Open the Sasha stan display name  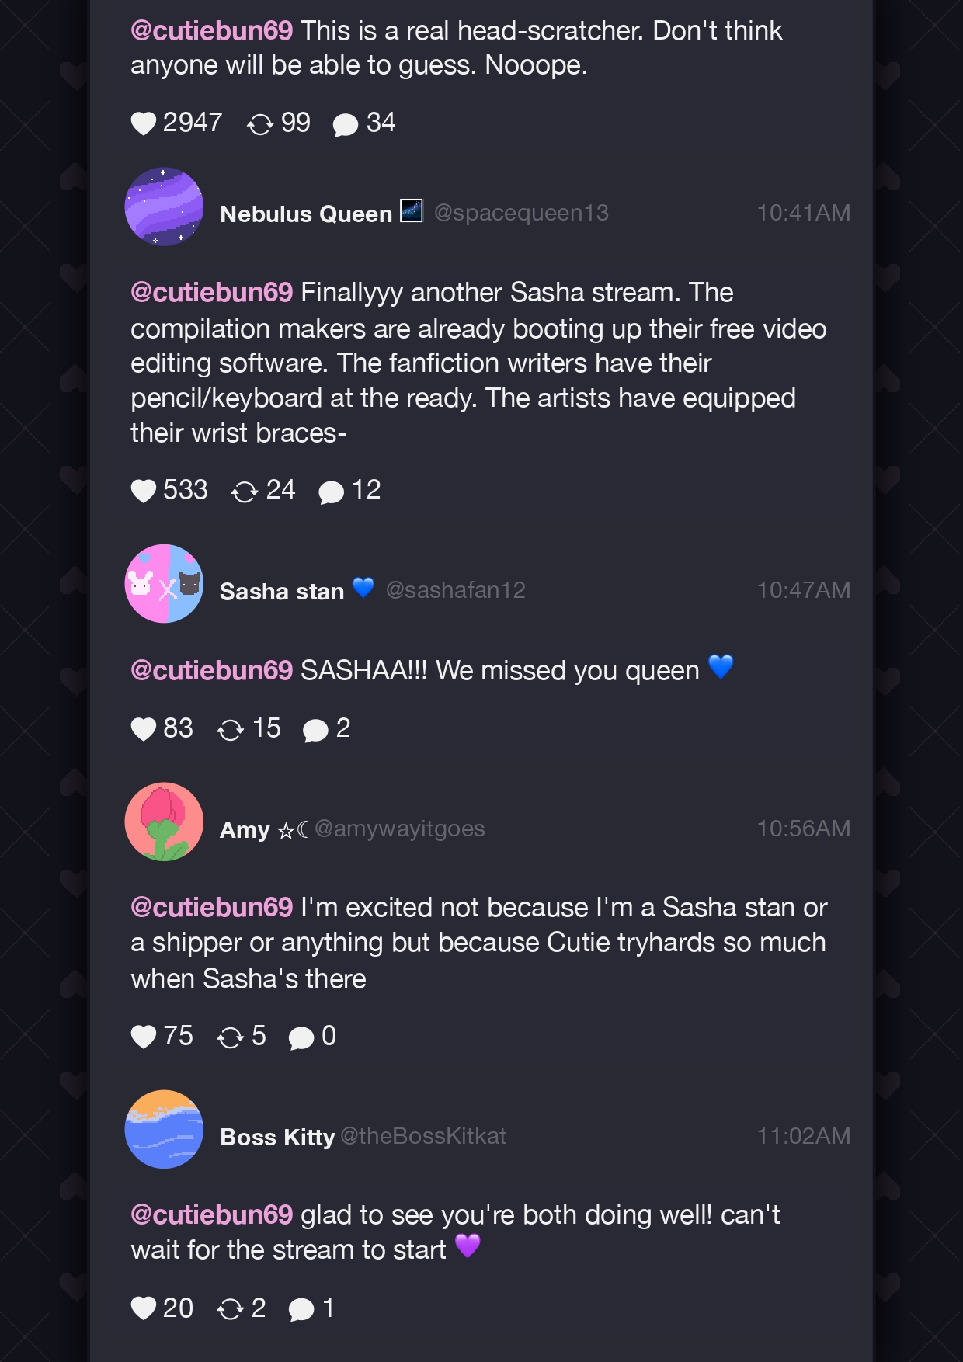[282, 592]
